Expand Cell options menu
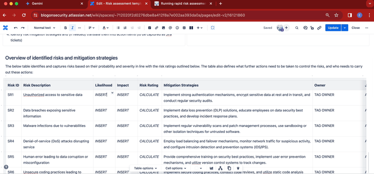Screen dimensions: 374x174 click(x=176, y=168)
